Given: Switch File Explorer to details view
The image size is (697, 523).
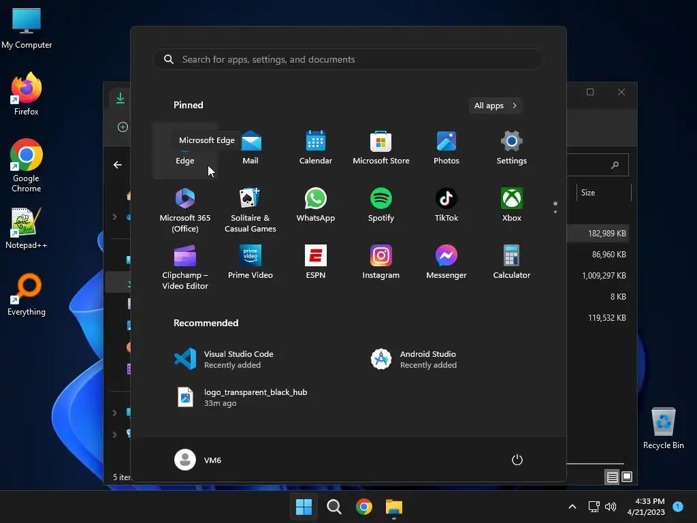Looking at the screenshot, I should [612, 477].
